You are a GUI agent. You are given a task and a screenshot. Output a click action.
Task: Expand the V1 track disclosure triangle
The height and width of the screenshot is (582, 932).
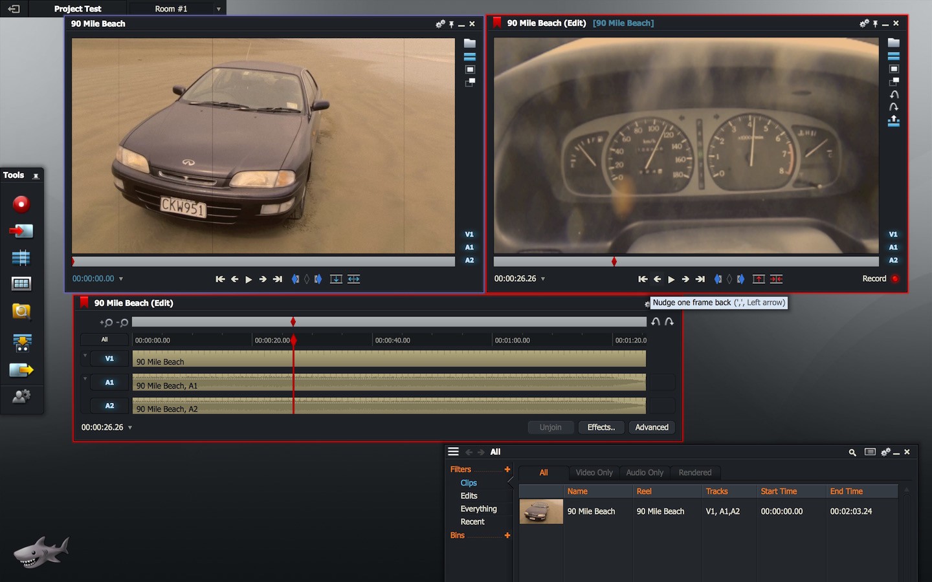tap(85, 356)
